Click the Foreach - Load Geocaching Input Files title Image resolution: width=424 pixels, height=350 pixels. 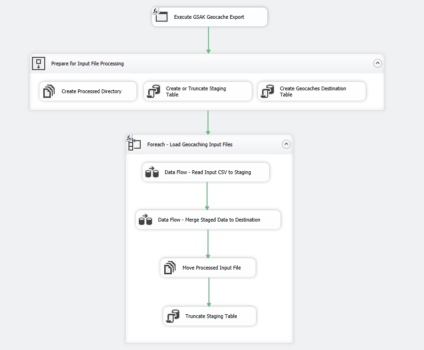click(190, 144)
